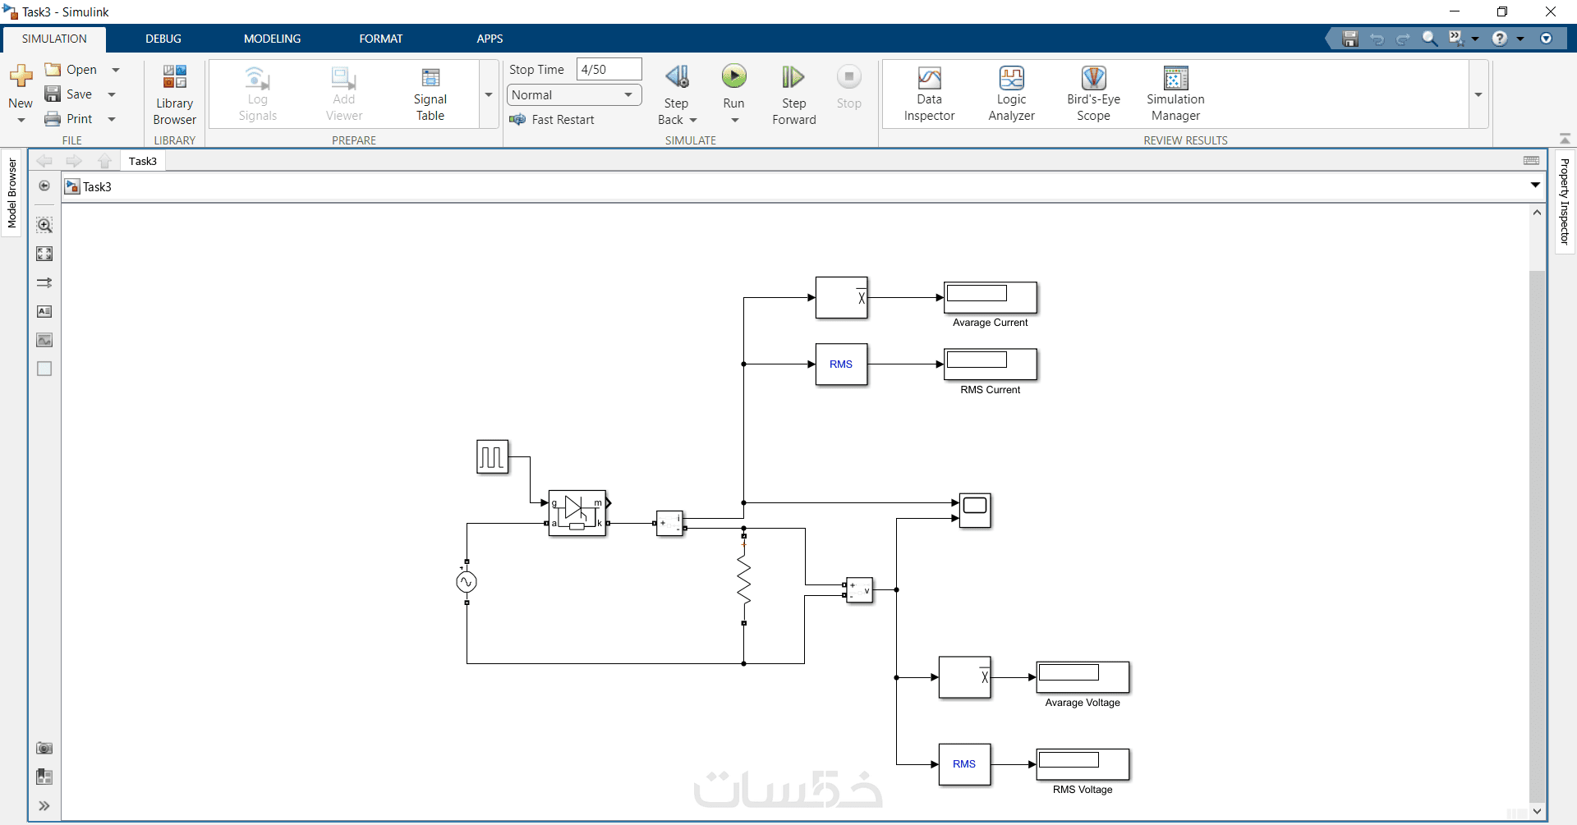This screenshot has width=1577, height=825.
Task: Expand the Review Results gallery arrow
Action: (1478, 94)
